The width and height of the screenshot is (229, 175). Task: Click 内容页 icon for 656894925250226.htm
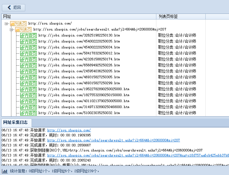(x=28, y=65)
